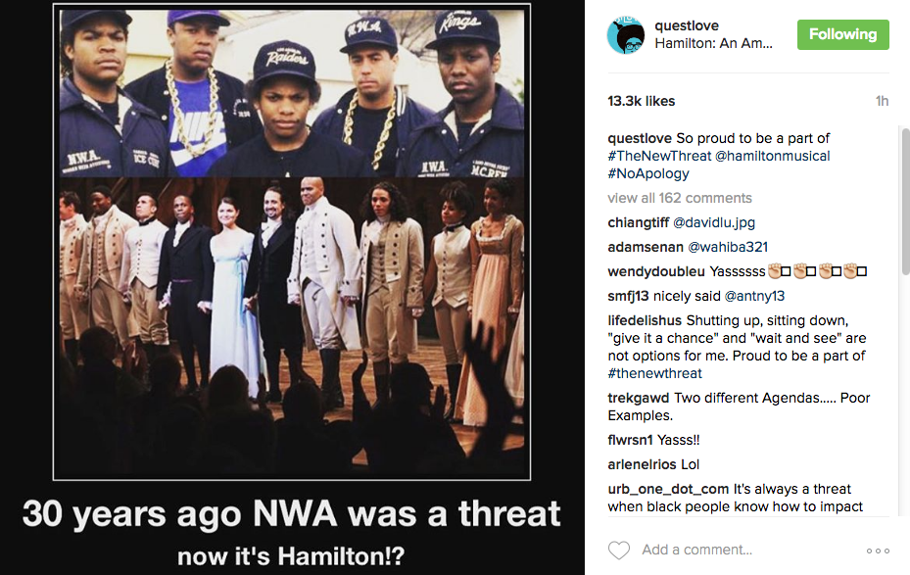Open the three-dot more options menu

click(878, 551)
